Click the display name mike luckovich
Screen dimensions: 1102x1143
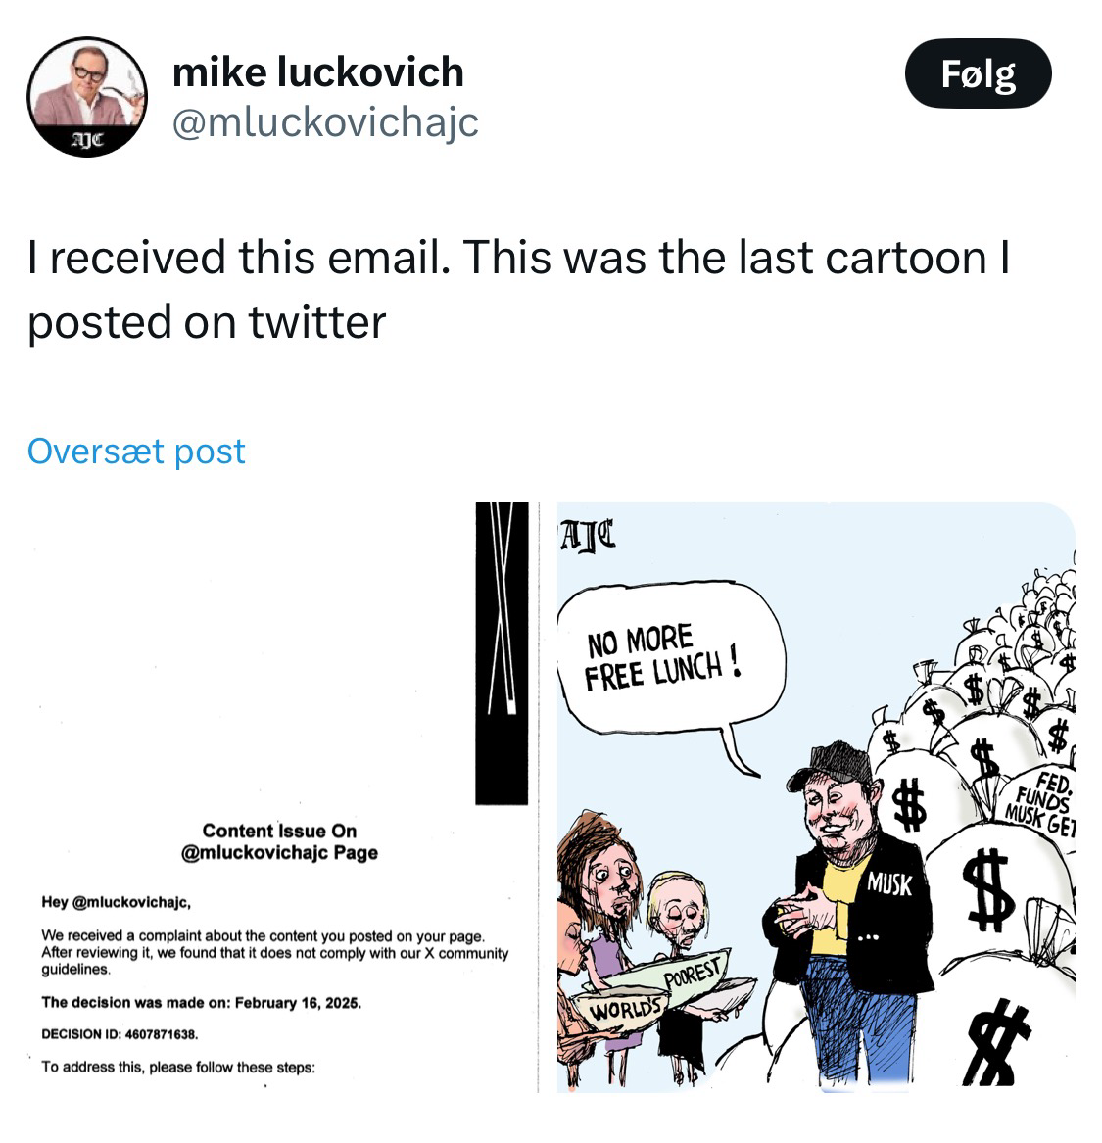point(317,72)
